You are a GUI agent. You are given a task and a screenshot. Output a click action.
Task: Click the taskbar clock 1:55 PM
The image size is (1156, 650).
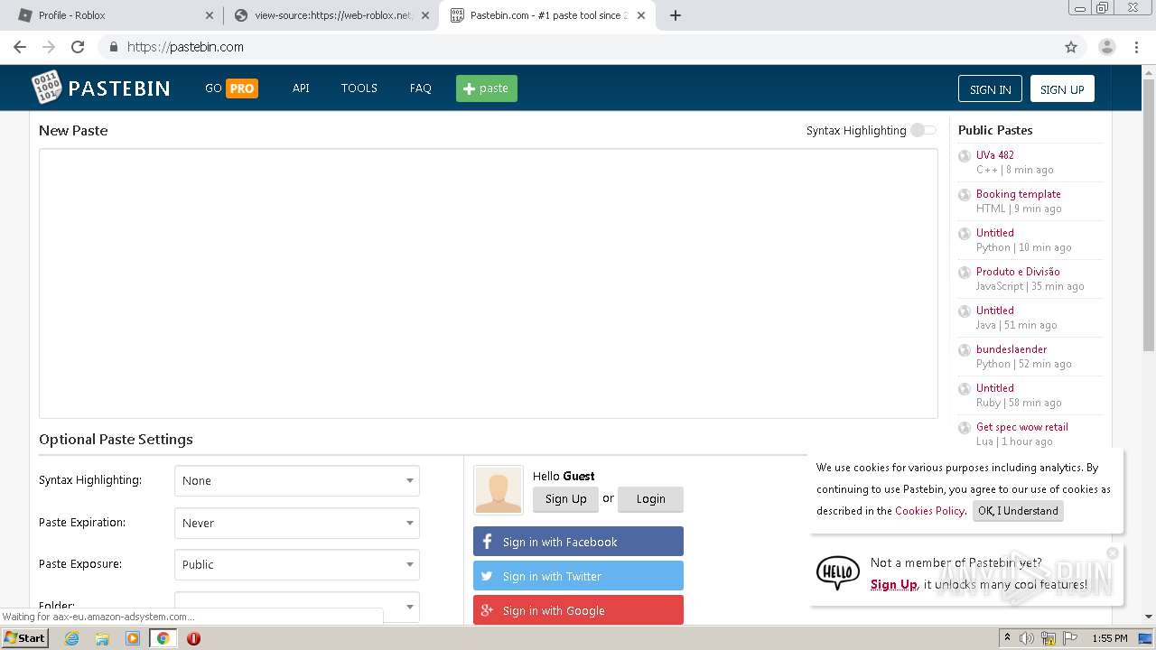point(1109,638)
